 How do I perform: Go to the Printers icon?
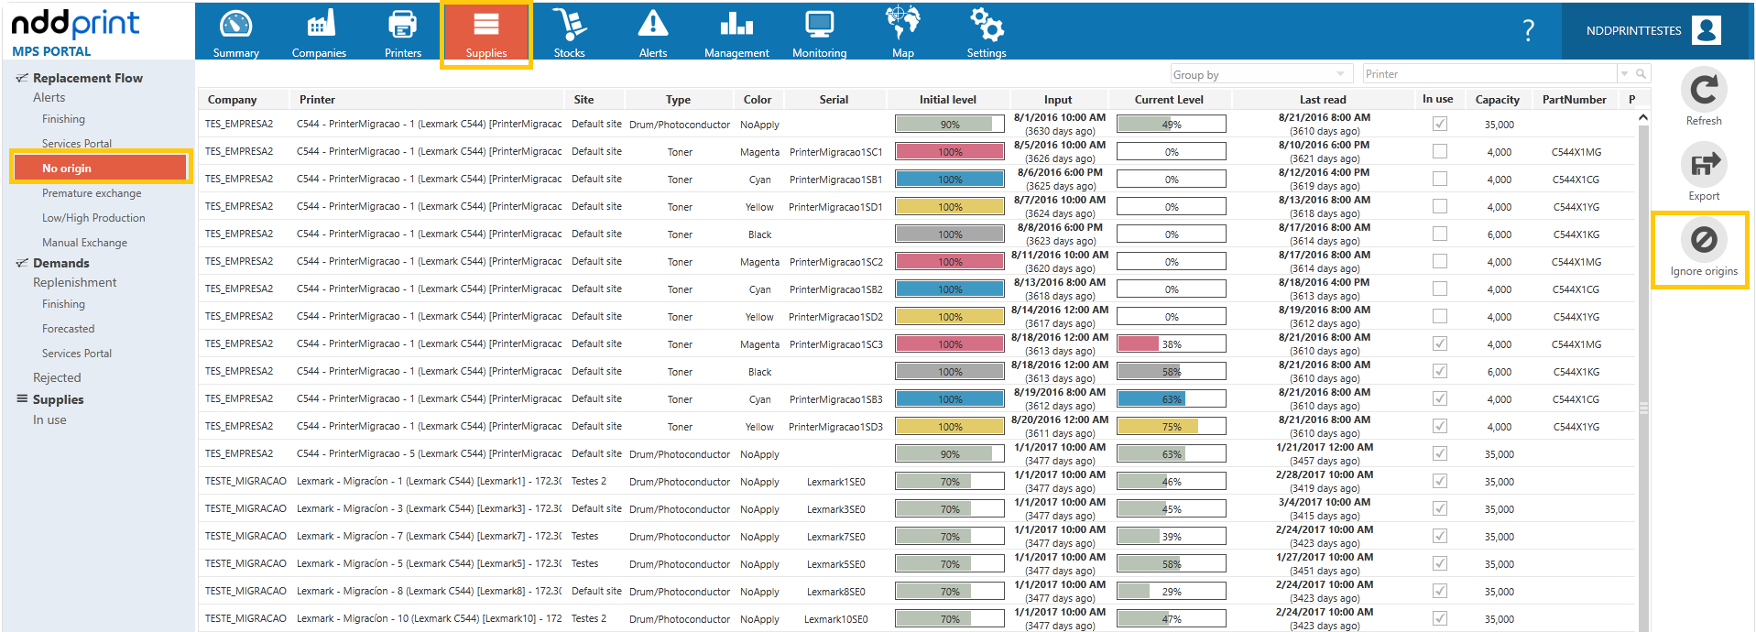[x=402, y=24]
